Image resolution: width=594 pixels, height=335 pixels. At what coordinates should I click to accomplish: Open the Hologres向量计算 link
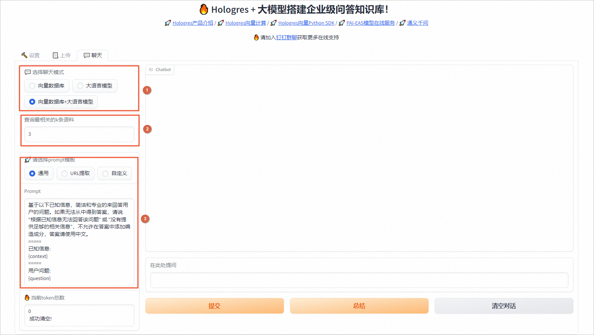pos(245,23)
